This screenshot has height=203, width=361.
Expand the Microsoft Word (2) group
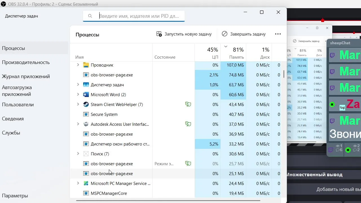[x=78, y=95]
